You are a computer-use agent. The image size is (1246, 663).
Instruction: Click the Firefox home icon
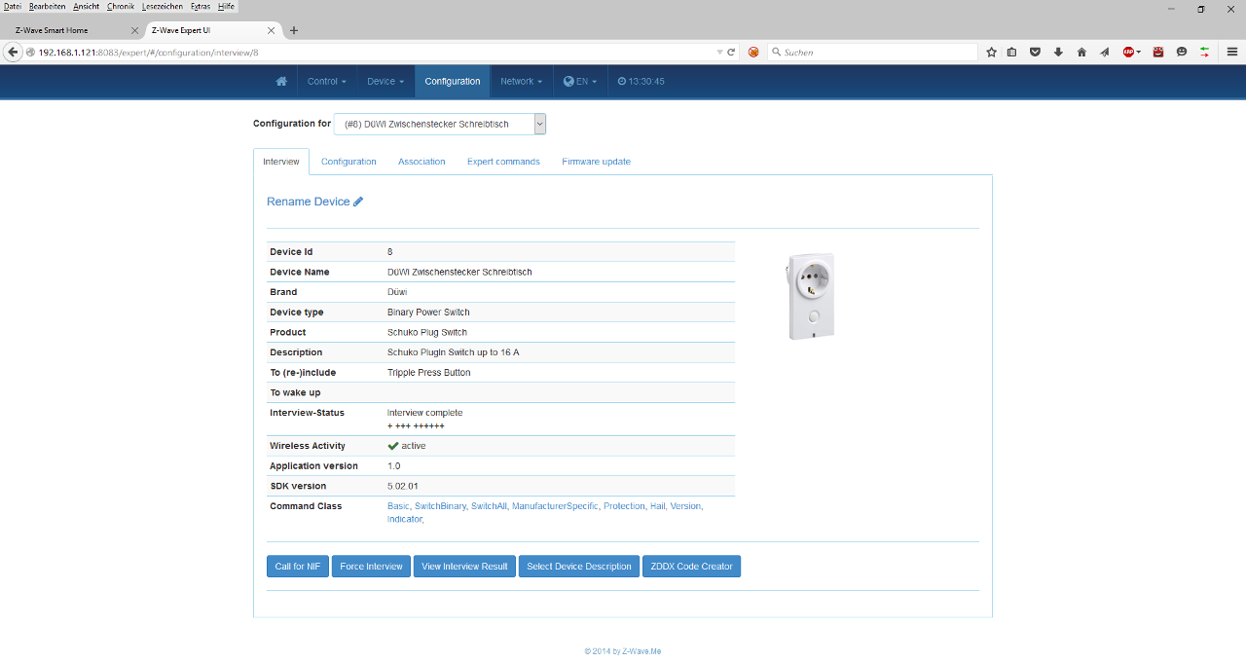[x=1081, y=52]
